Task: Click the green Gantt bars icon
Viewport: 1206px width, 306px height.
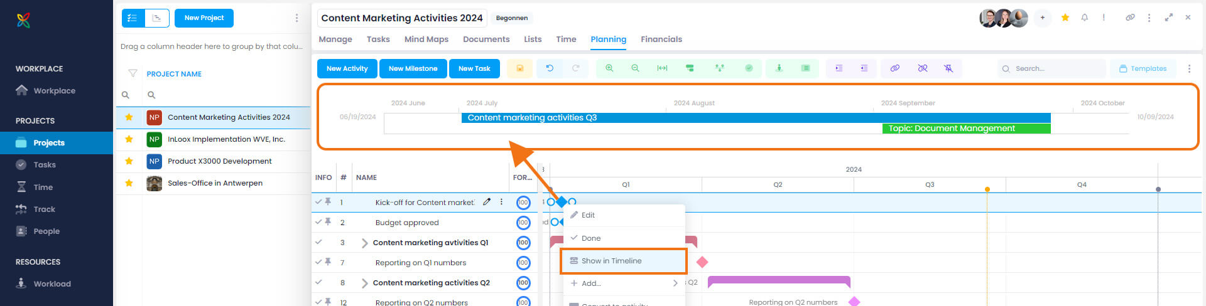Action: point(690,68)
